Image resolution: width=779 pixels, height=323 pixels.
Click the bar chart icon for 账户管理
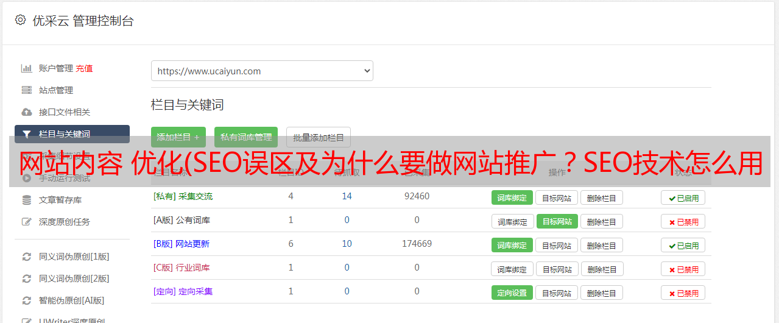(26, 68)
